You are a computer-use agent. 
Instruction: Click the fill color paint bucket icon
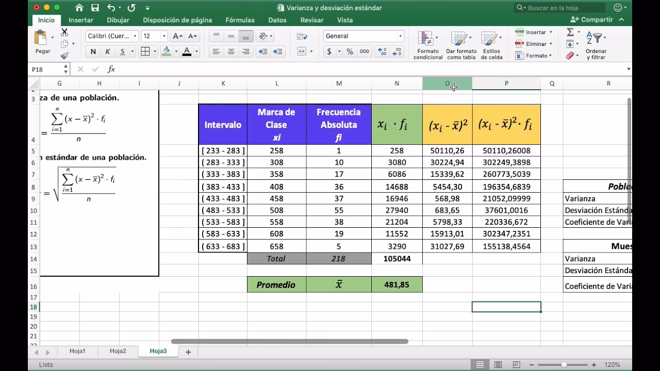pyautogui.click(x=168, y=52)
